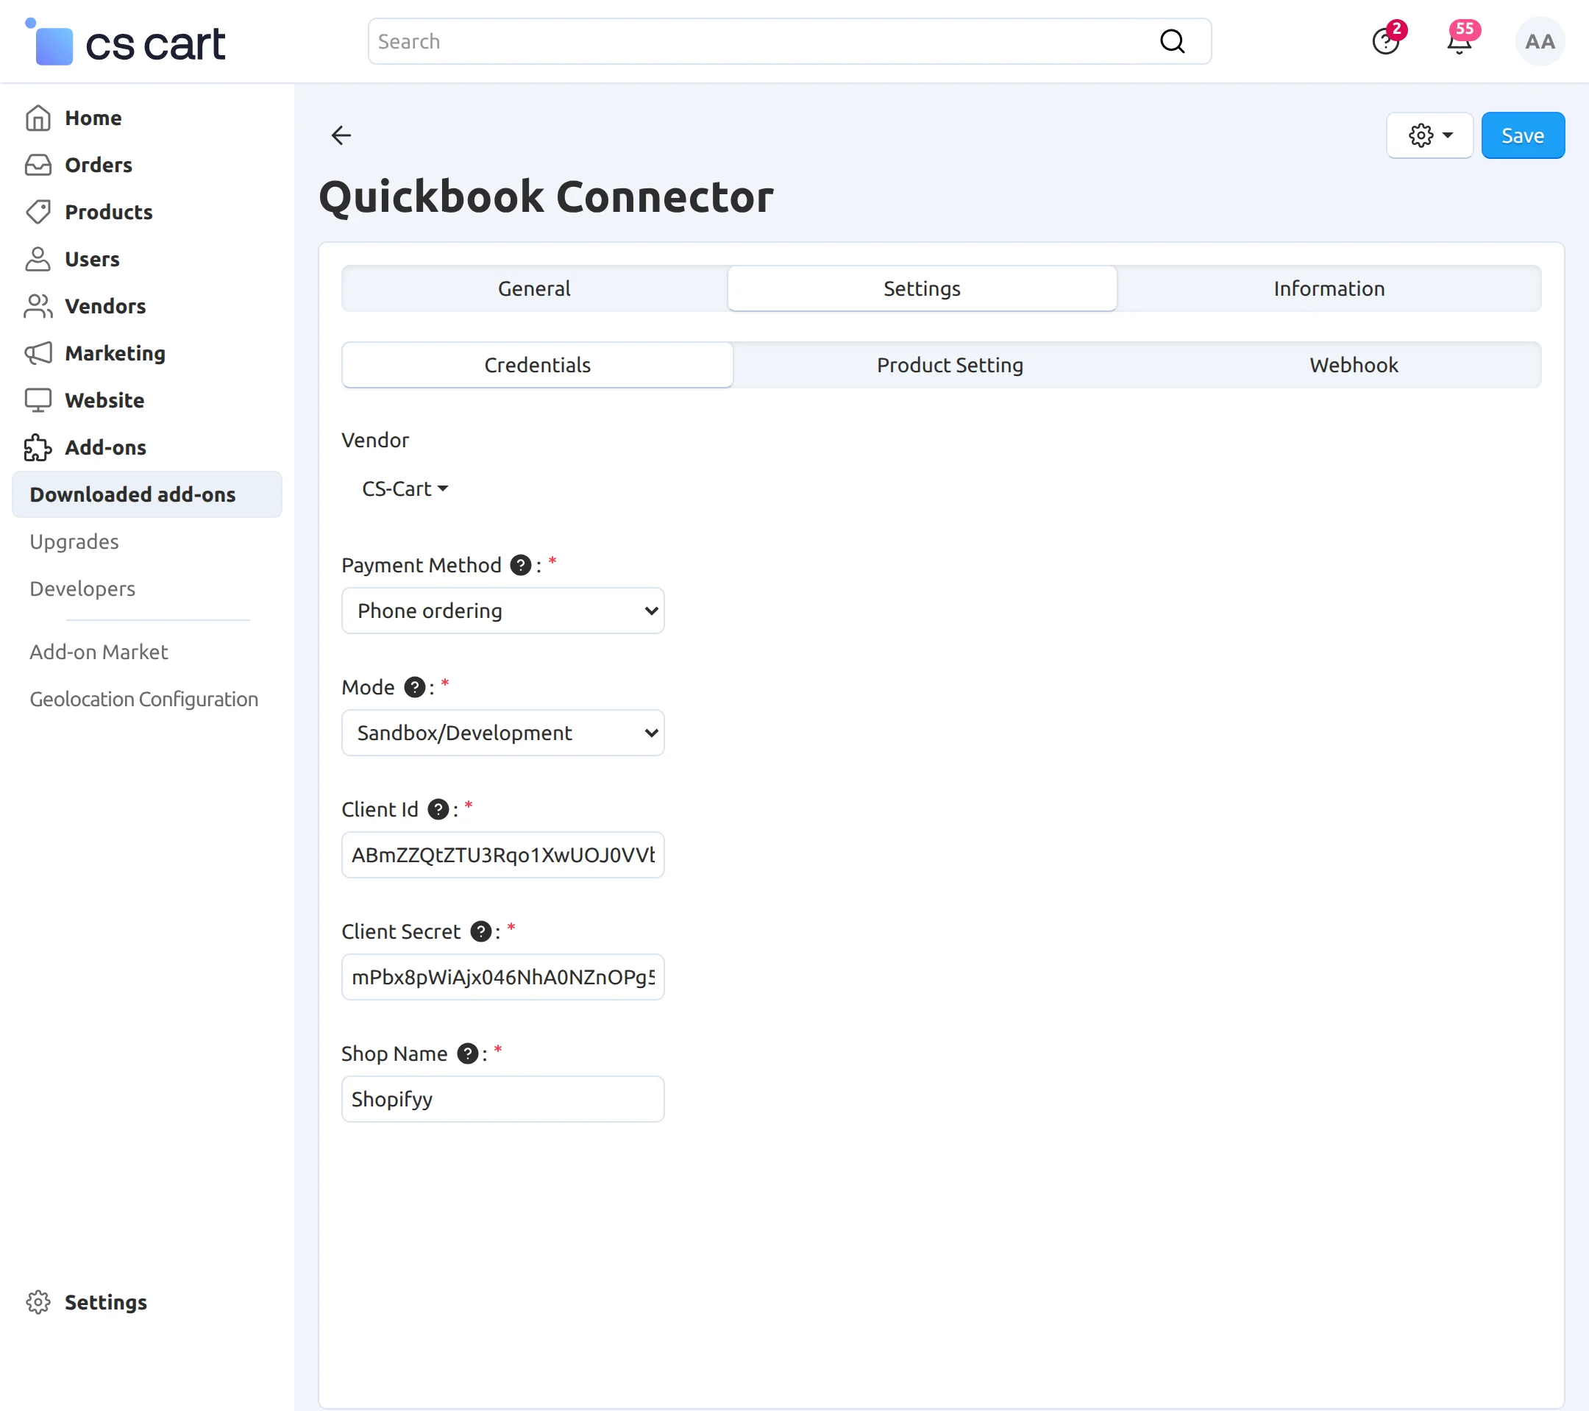Edit the Shop Name field containing Shopifyy
Screen dimensions: 1589x1411
click(x=502, y=1098)
